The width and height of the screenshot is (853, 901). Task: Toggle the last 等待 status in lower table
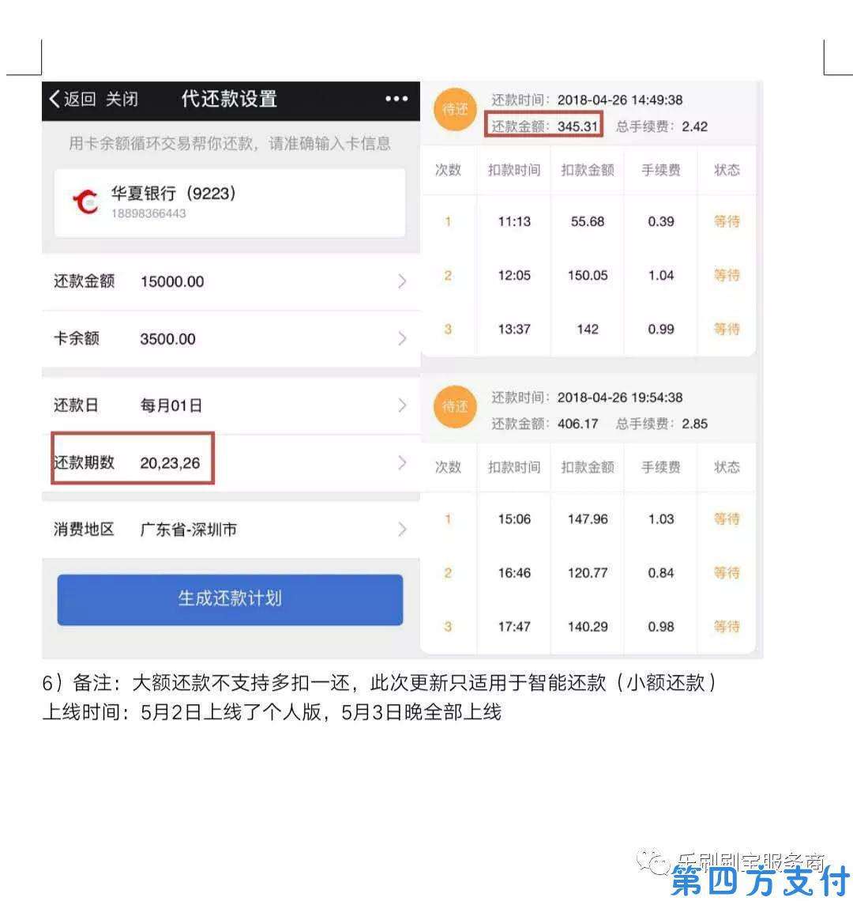click(x=726, y=627)
